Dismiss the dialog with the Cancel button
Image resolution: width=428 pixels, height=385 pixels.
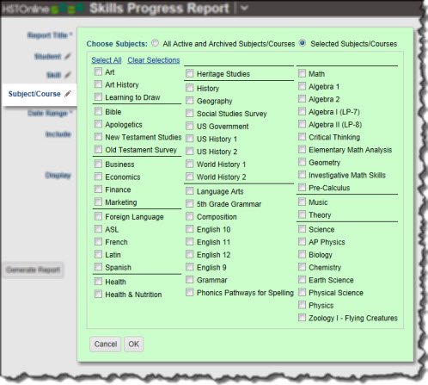[x=106, y=344]
